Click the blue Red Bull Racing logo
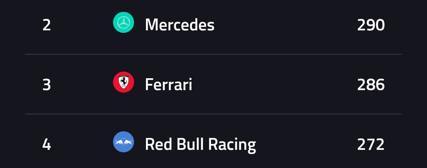The width and height of the screenshot is (427, 168). [x=124, y=142]
